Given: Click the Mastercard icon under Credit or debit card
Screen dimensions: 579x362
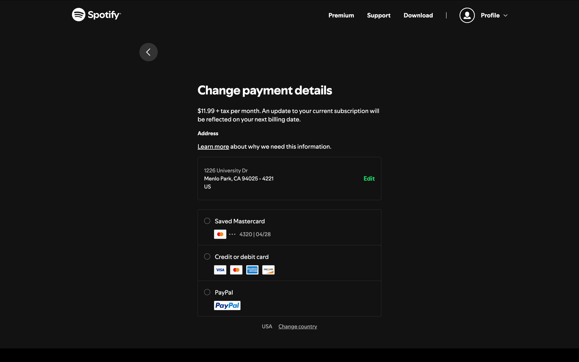Looking at the screenshot, I should (x=236, y=270).
